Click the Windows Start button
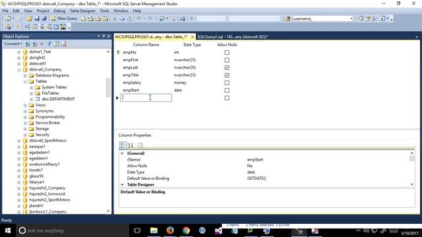This screenshot has height=237, width=422. coord(8,230)
